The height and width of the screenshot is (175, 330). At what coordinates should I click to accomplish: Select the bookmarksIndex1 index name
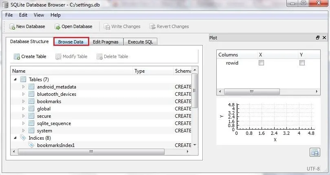click(56, 145)
